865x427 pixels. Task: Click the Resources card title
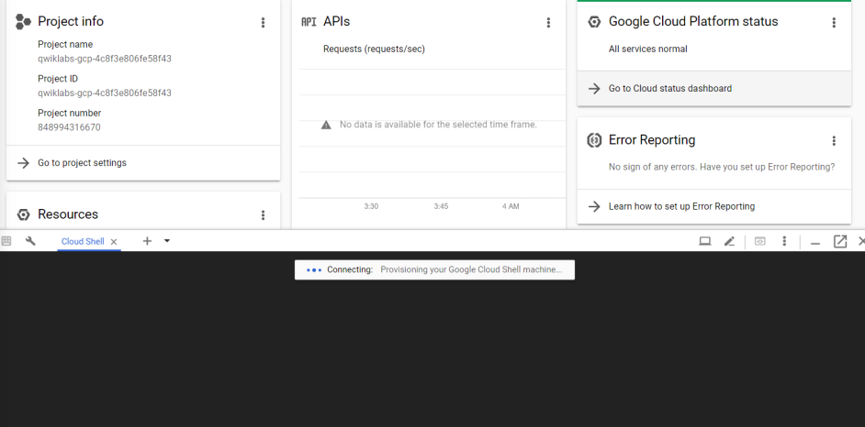68,214
